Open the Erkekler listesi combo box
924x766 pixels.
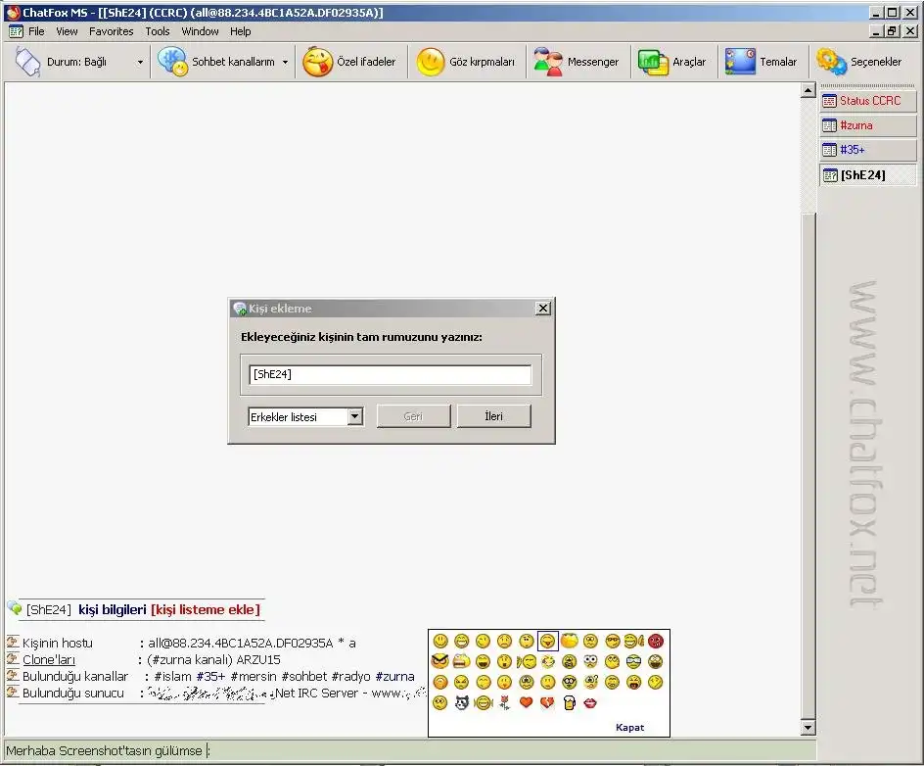305,417
